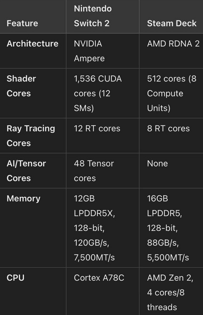Click the "Steam Deck" column header
The image size is (203, 315).
point(171,23)
